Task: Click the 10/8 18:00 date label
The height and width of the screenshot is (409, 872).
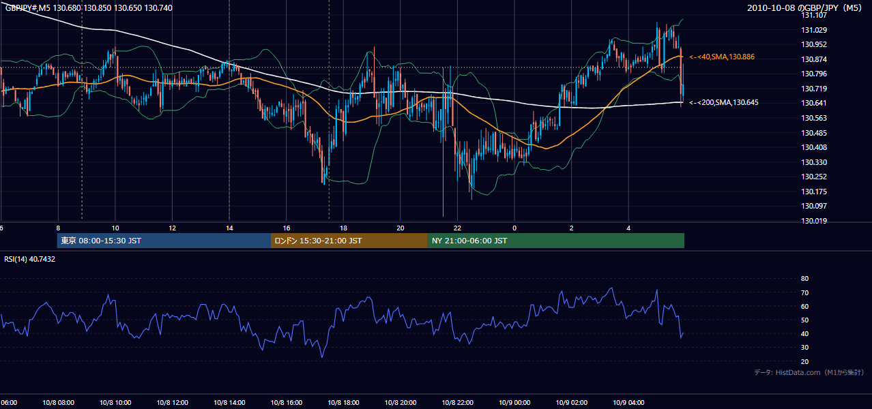Action: [x=343, y=403]
